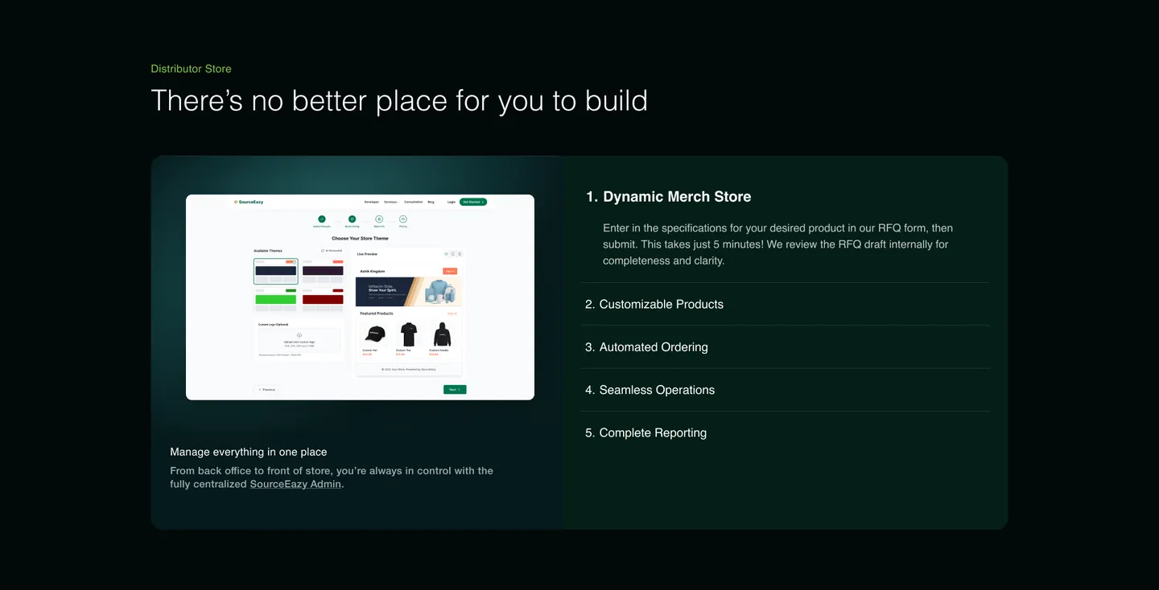Open the Brand Config step icon
Screen dimensions: 1159x590
click(x=352, y=219)
